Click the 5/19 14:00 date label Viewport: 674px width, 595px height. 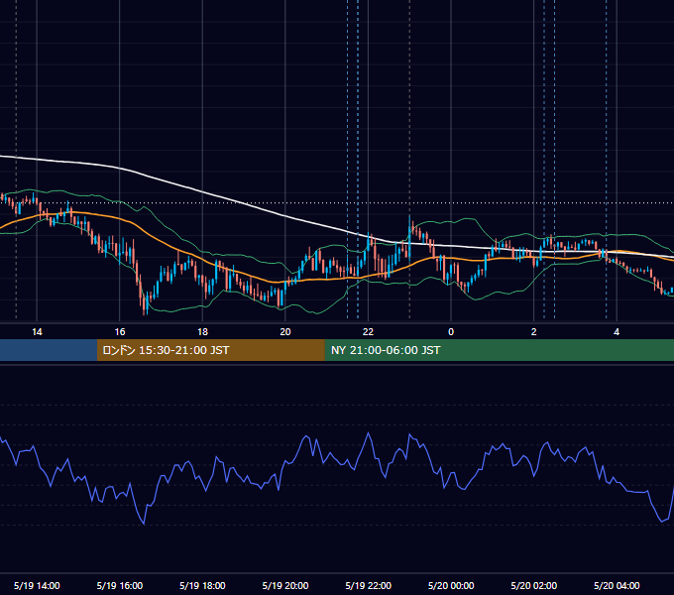[x=37, y=585]
